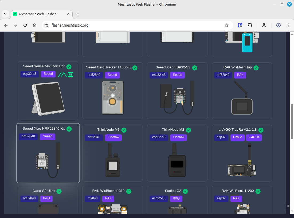
Task: Reload the page with refresh icon
Action: coord(25,25)
